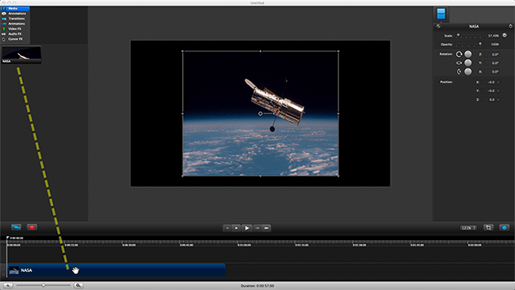
Task: Click the X rotation dial knob
Action: 468,71
